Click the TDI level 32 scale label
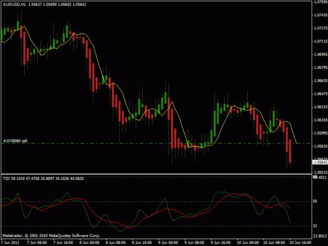328x246 pixels. click(315, 226)
